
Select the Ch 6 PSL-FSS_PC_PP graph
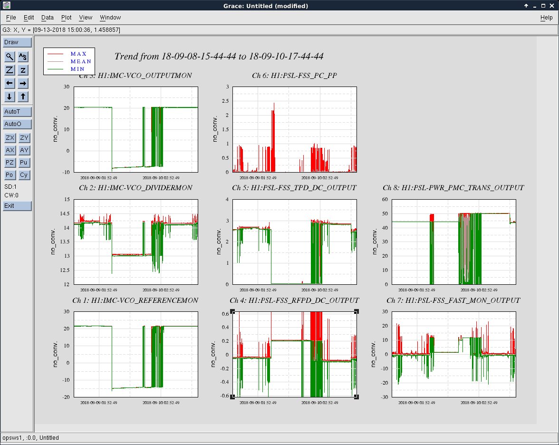pos(295,129)
